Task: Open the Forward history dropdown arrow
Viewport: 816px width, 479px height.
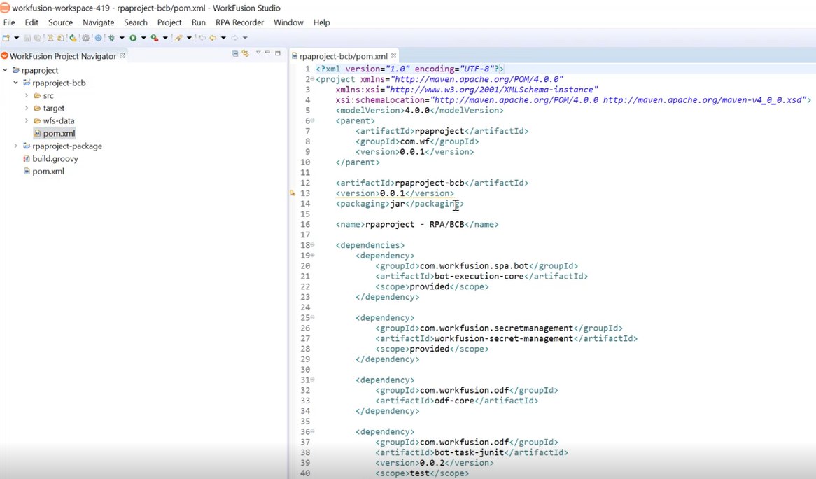Action: (245, 38)
